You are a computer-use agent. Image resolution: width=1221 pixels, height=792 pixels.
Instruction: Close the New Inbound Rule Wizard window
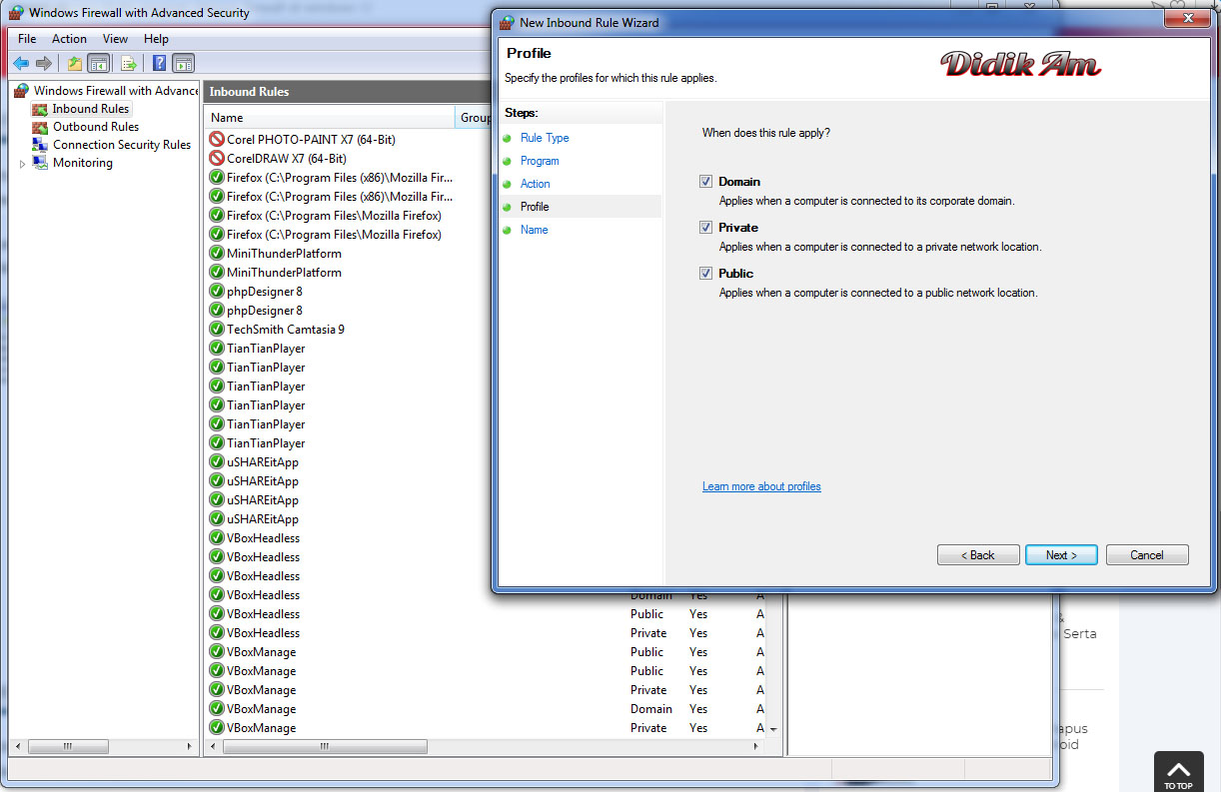1188,19
